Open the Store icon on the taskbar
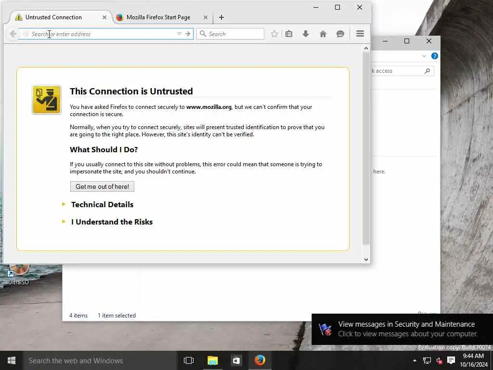The height and width of the screenshot is (370, 493). coord(236,360)
